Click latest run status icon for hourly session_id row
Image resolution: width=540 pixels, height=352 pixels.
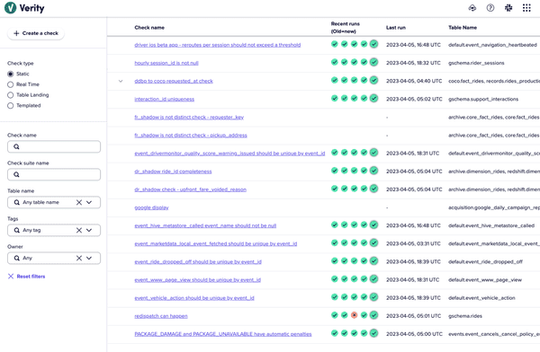[373, 62]
